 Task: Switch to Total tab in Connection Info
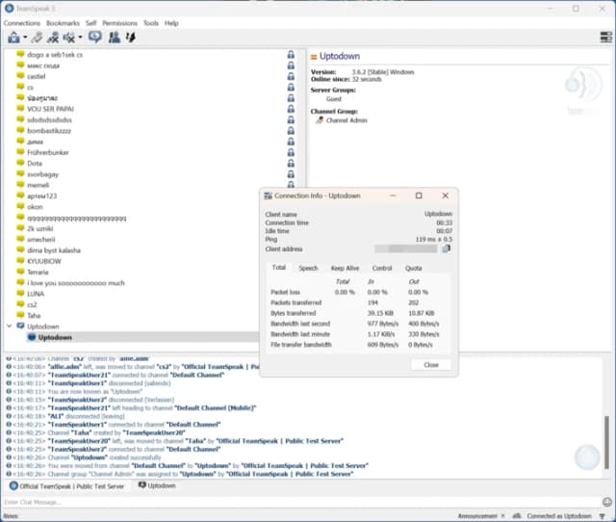click(279, 268)
